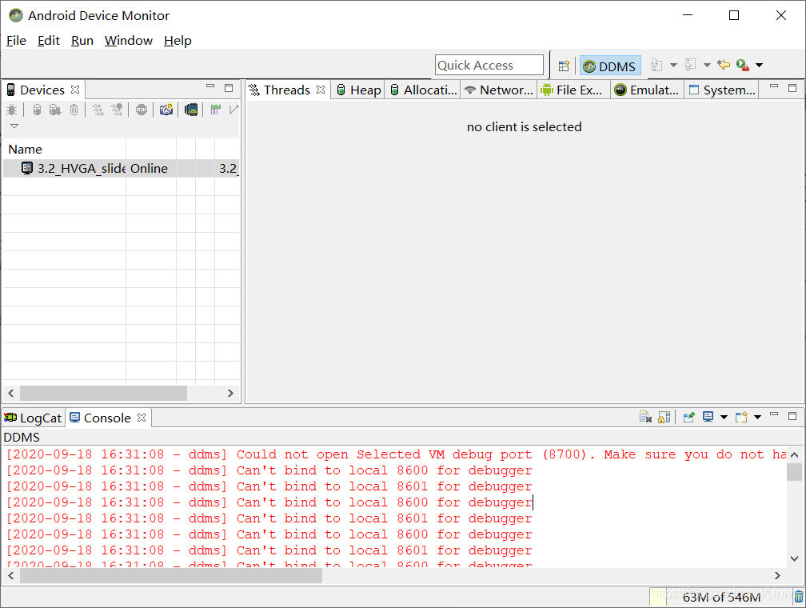Click the Open Console icon

point(741,417)
